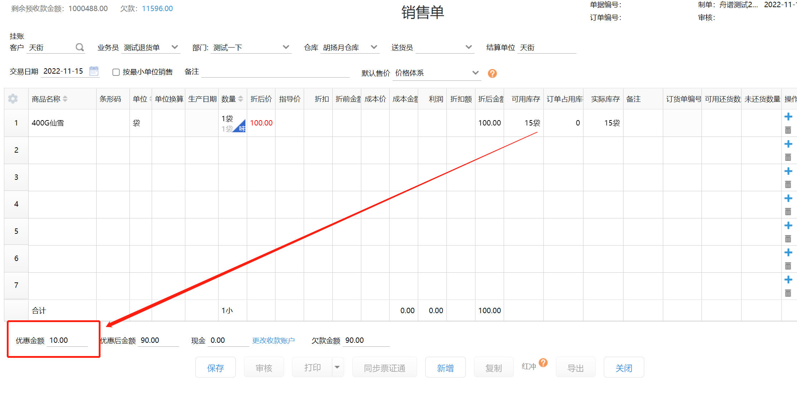Open the 红冲 help question icon
797x400 pixels.
pyautogui.click(x=543, y=362)
